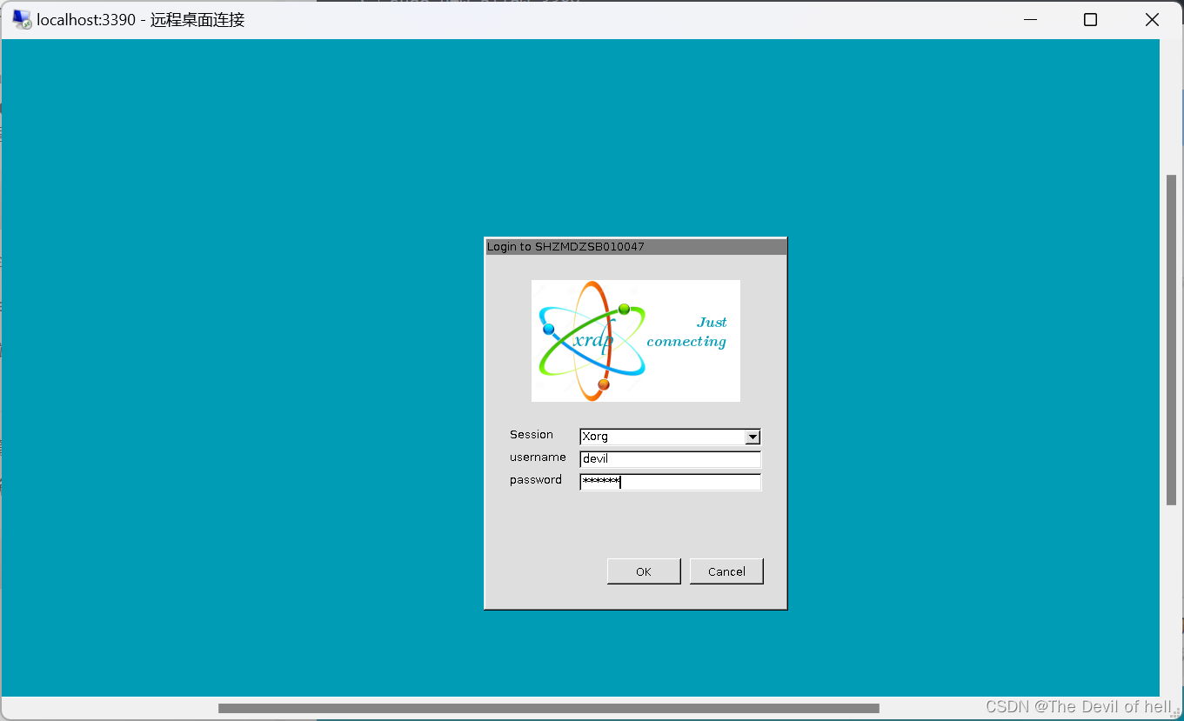Image resolution: width=1184 pixels, height=721 pixels.
Task: Open the Session type dropdown arrow
Action: pos(753,437)
